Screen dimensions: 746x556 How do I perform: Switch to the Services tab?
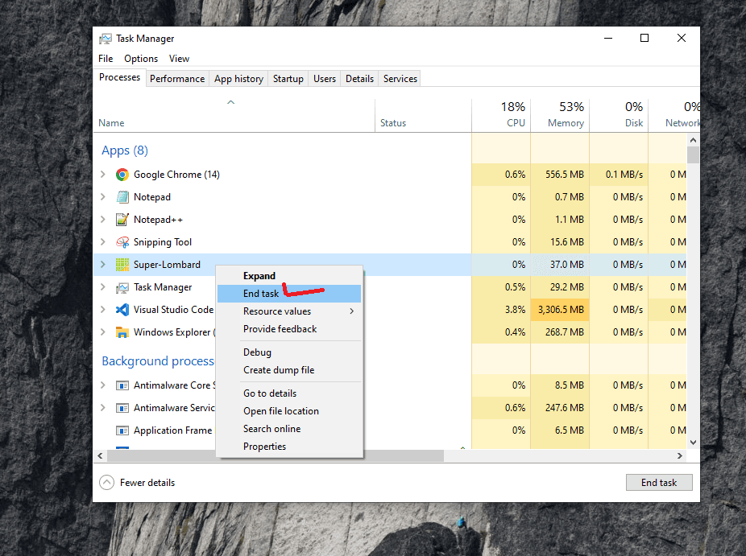pos(400,79)
